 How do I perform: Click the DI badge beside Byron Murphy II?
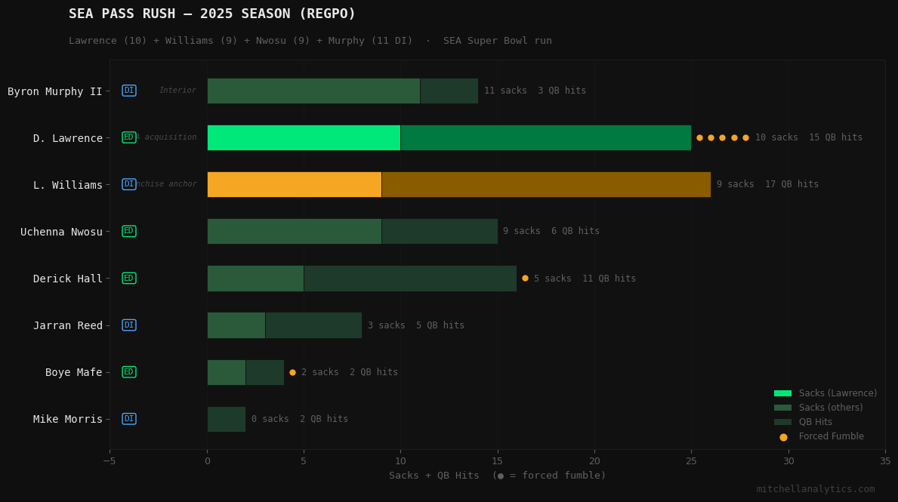click(129, 91)
